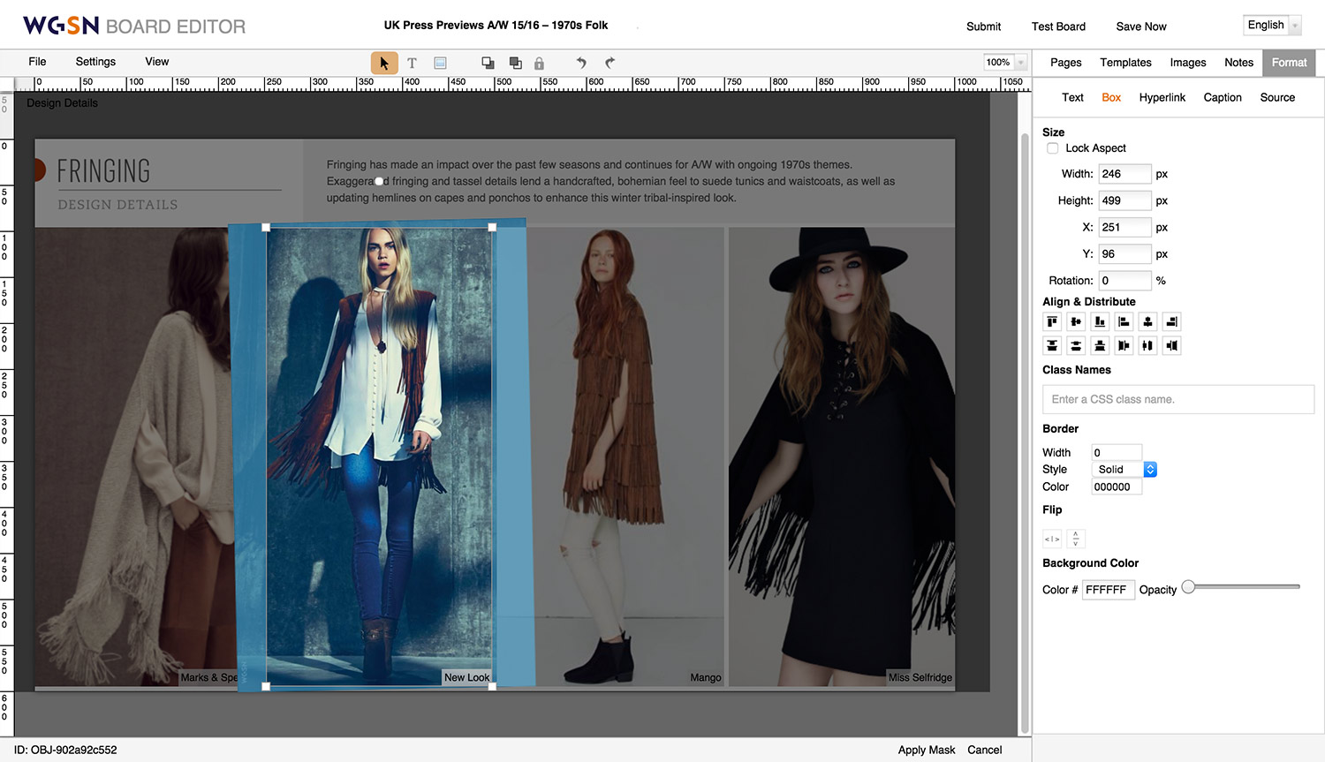The image size is (1325, 762).
Task: Click the image box tool icon
Action: click(x=440, y=63)
